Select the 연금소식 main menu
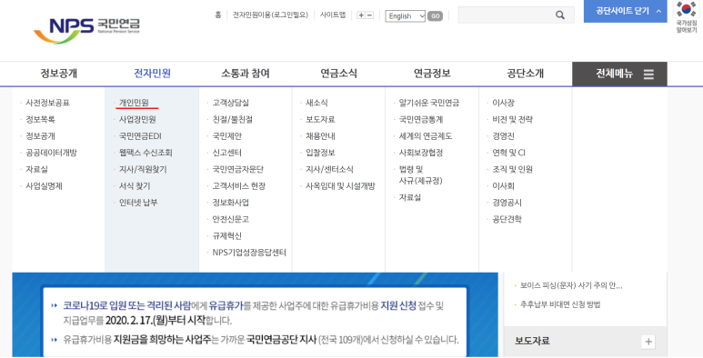The width and height of the screenshot is (703, 358). [338, 74]
